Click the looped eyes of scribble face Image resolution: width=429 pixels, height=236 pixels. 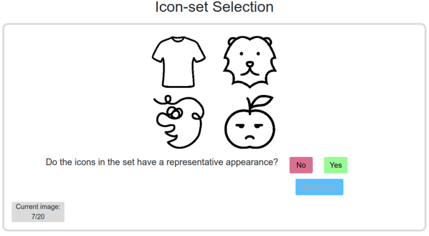(x=175, y=112)
